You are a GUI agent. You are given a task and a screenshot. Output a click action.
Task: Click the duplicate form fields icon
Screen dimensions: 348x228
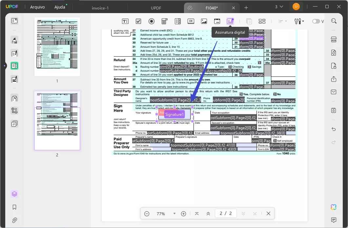point(249,21)
